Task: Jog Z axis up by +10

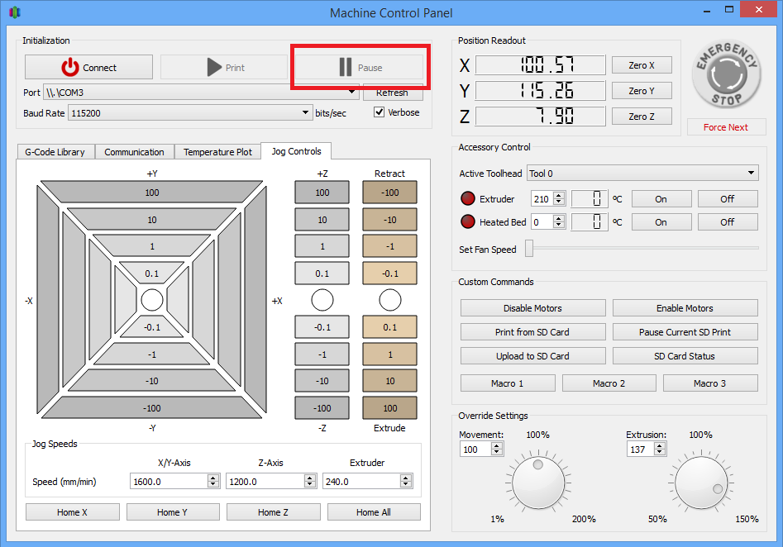Action: (322, 220)
